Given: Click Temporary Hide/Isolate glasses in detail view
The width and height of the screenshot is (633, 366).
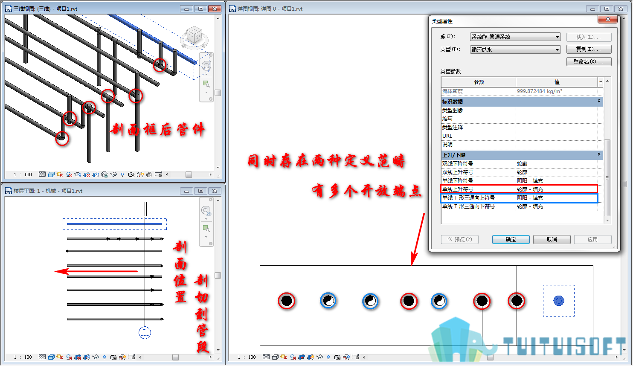Looking at the screenshot, I should click(x=319, y=357).
